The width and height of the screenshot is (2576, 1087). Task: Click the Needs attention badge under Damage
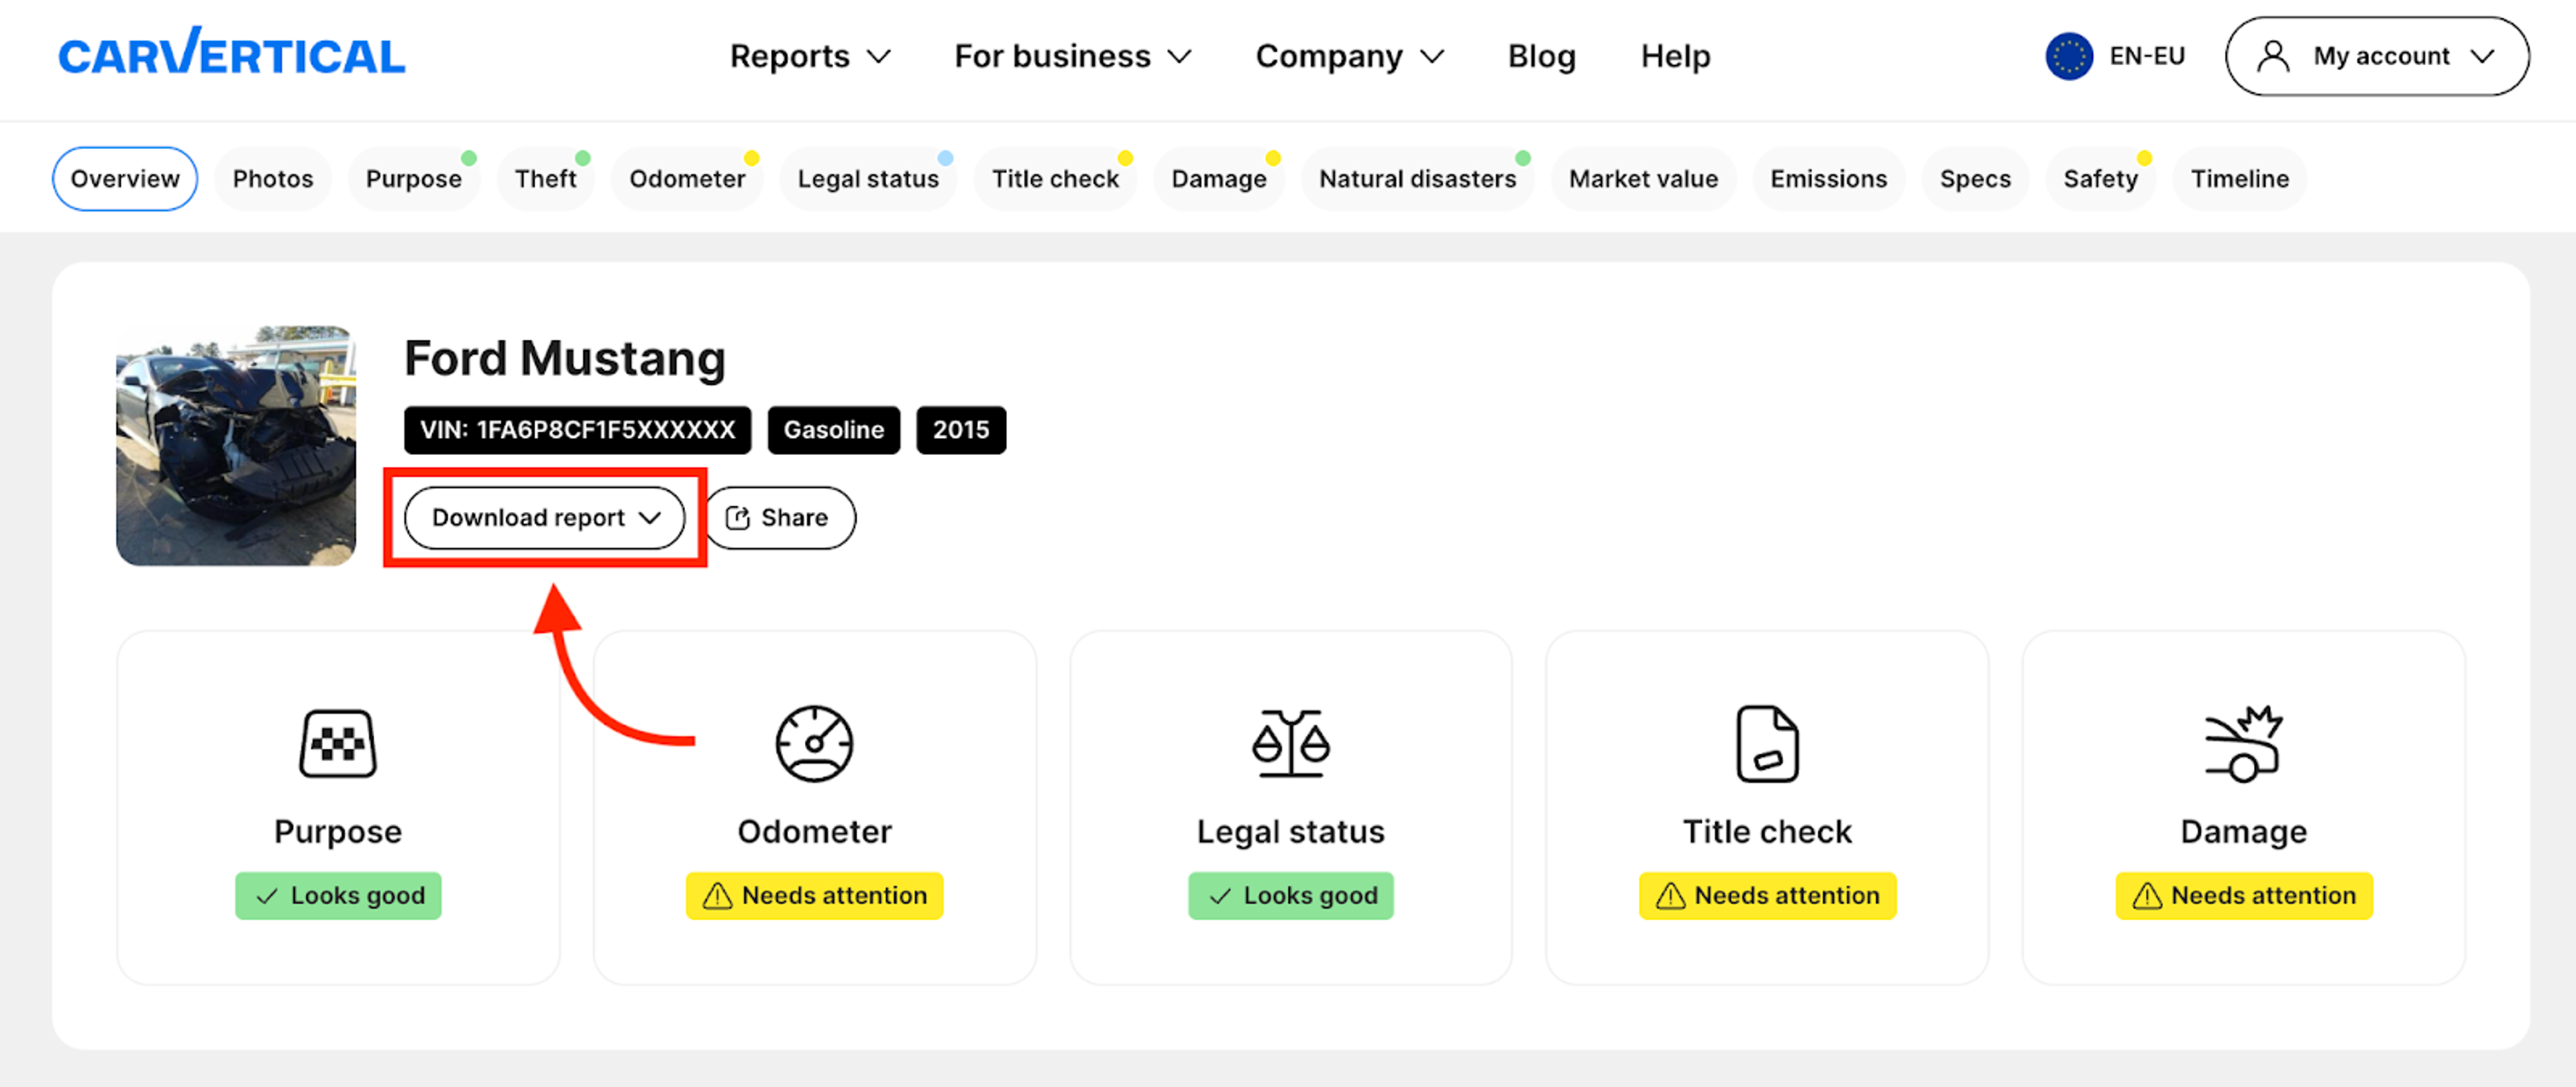[2243, 896]
